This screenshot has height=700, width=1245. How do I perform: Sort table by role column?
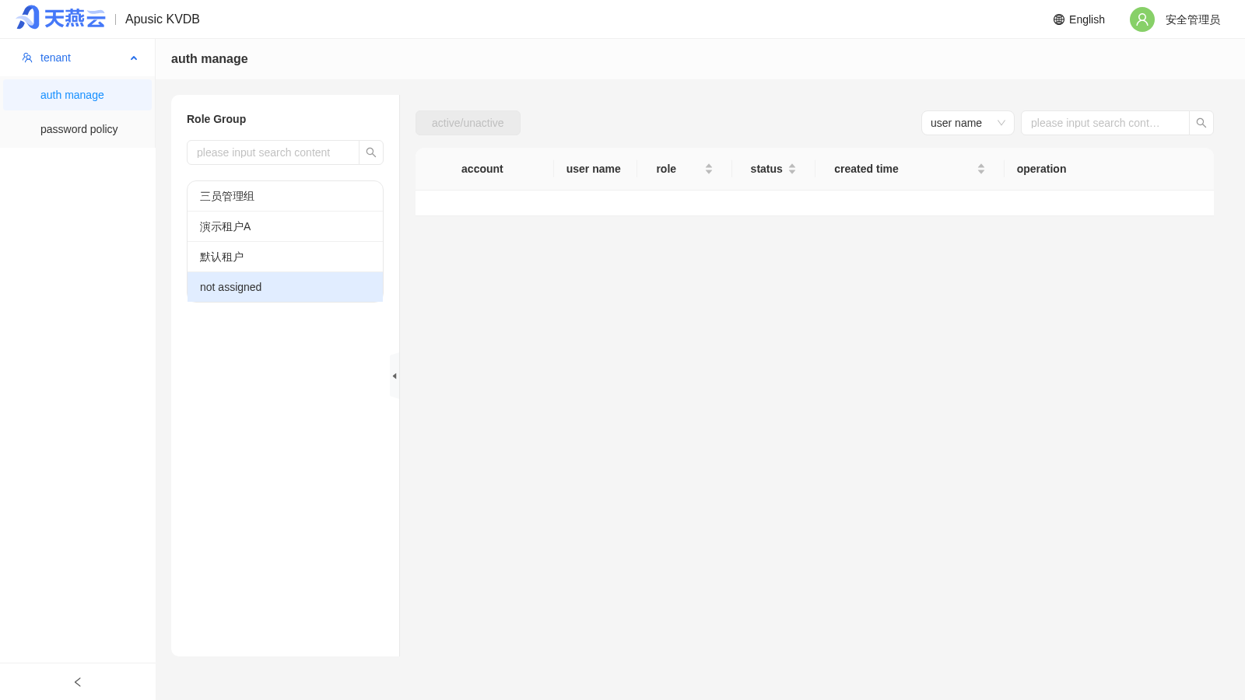point(709,169)
